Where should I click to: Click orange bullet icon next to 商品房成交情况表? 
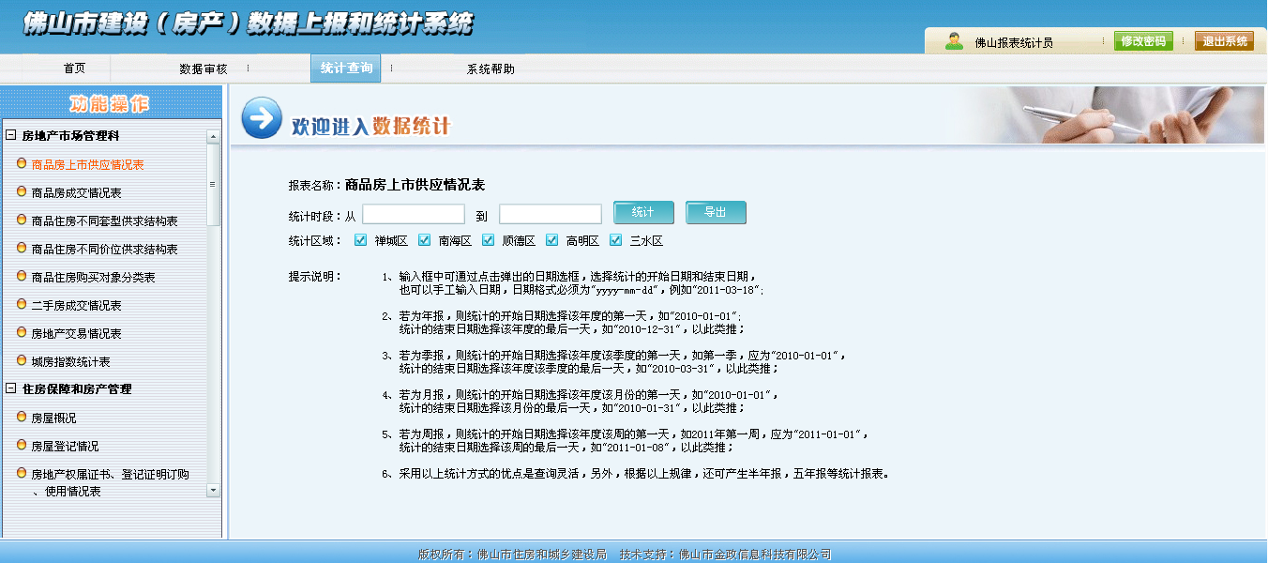(22, 191)
